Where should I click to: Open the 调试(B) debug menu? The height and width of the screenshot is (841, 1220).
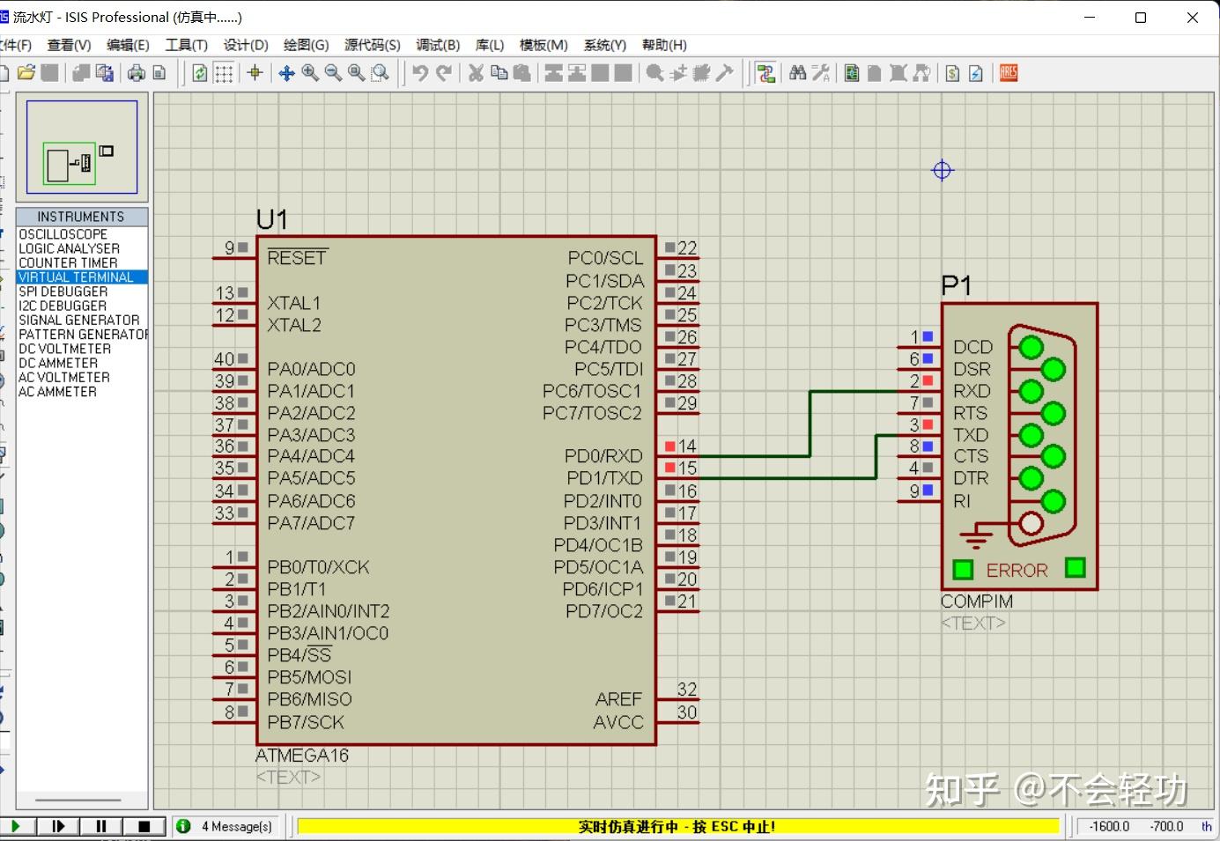point(438,45)
